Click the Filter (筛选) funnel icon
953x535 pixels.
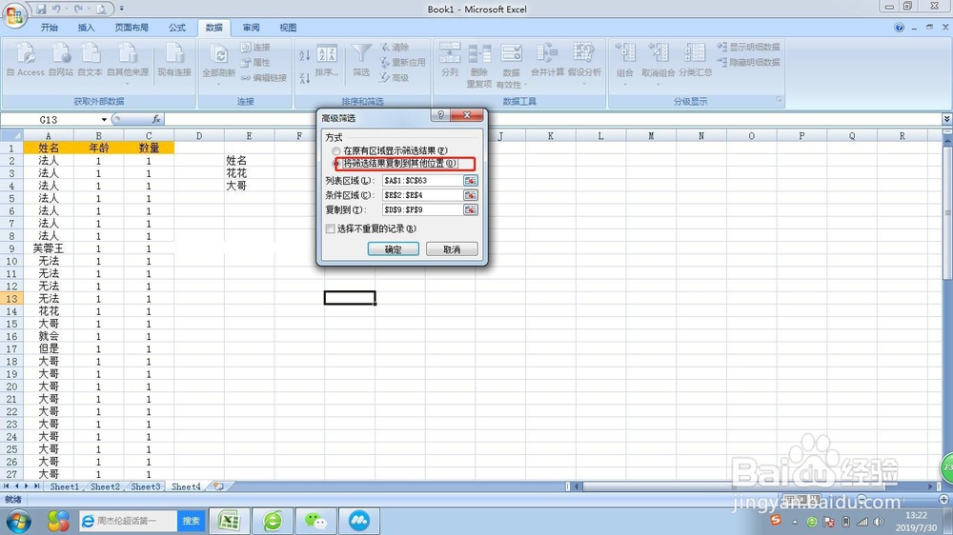(361, 60)
